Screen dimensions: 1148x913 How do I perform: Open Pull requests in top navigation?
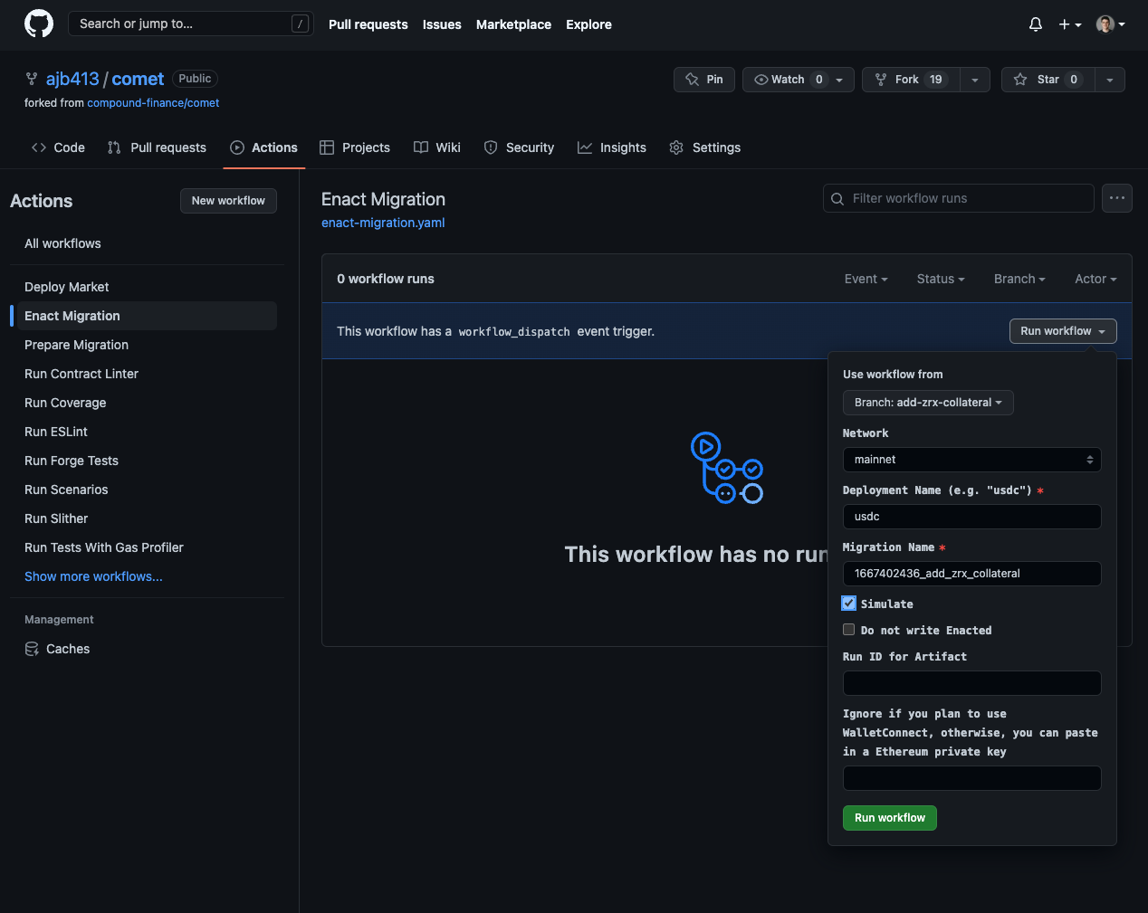[x=368, y=24]
